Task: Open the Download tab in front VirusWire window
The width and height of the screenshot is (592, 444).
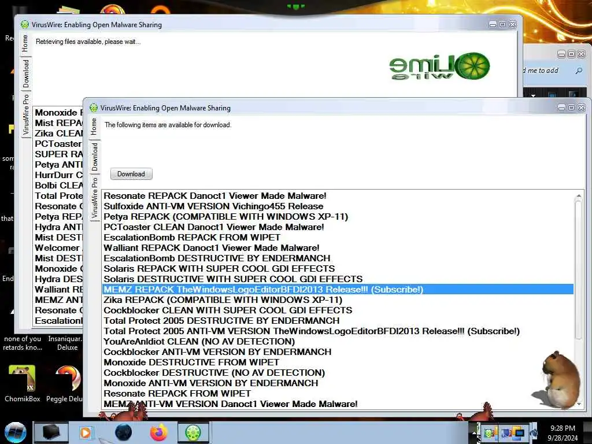Action: (94, 157)
